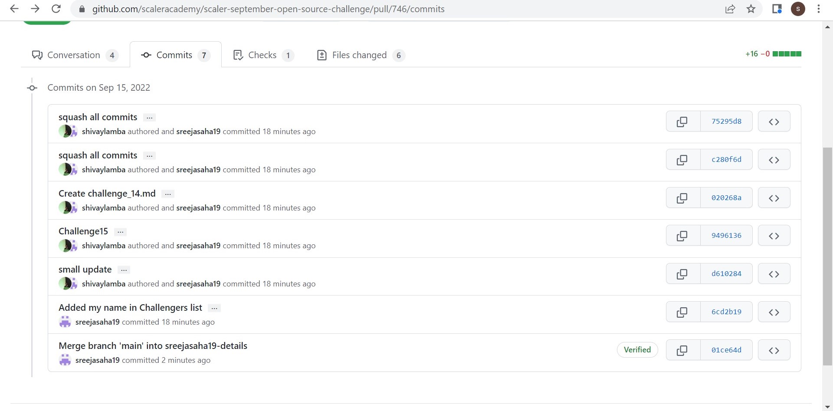The width and height of the screenshot is (833, 411).
Task: Copy full SHA for commit 75295d8
Action: point(683,121)
